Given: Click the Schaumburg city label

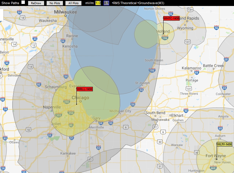Looking at the screenshot, I should point(56,87).
